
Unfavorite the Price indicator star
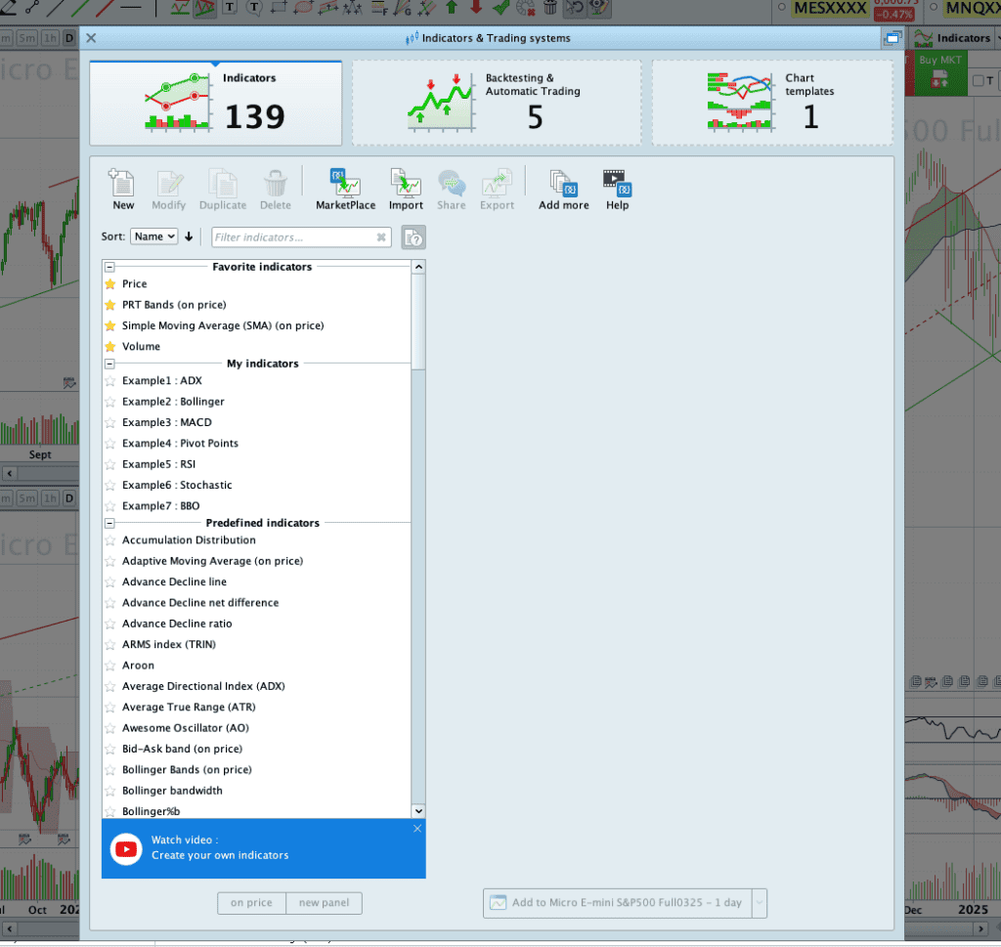pyautogui.click(x=109, y=283)
